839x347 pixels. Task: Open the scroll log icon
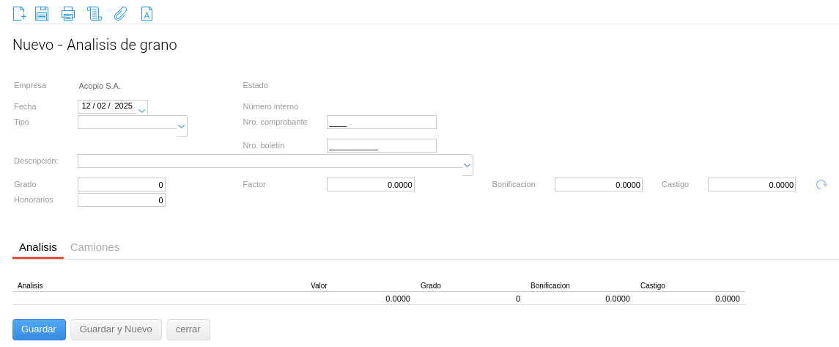click(94, 13)
